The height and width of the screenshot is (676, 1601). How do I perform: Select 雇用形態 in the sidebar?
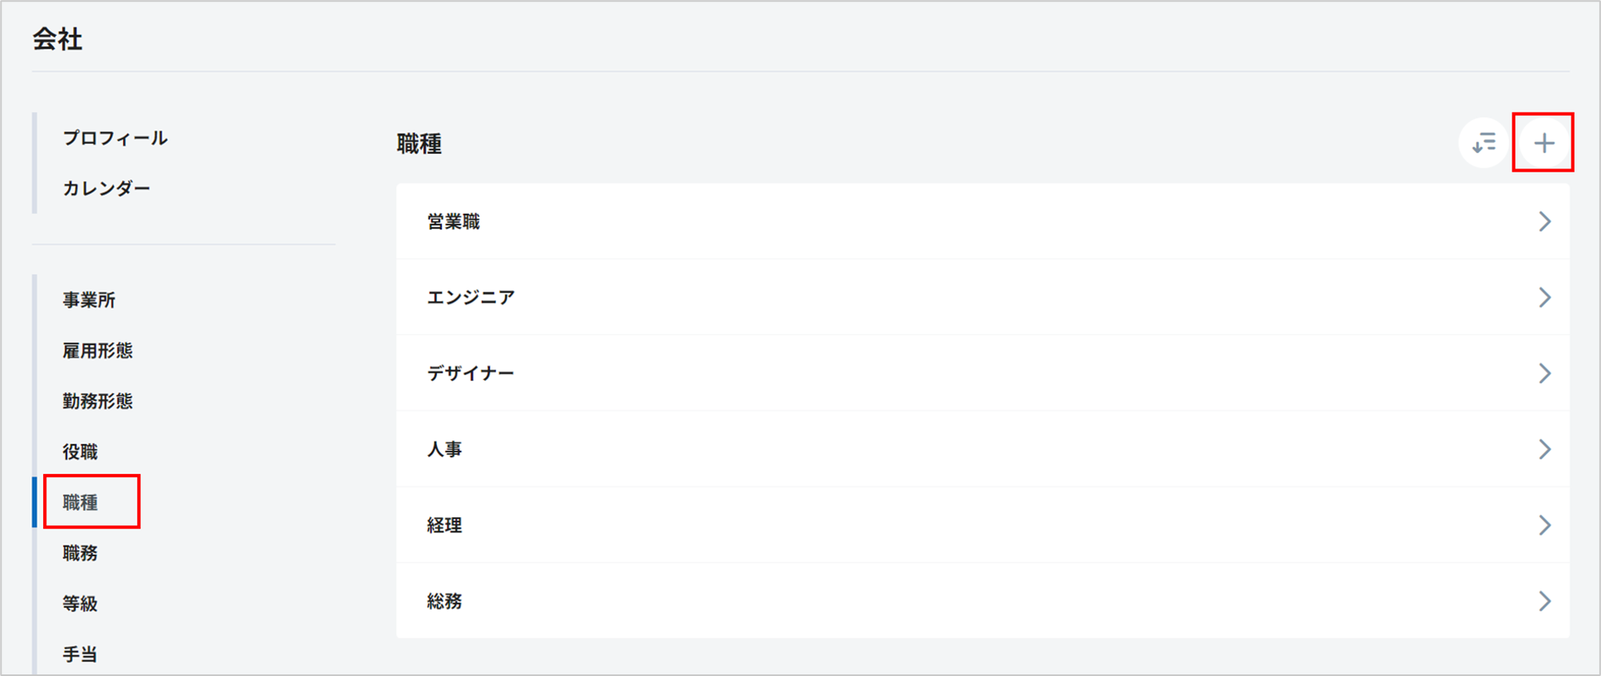(x=97, y=350)
